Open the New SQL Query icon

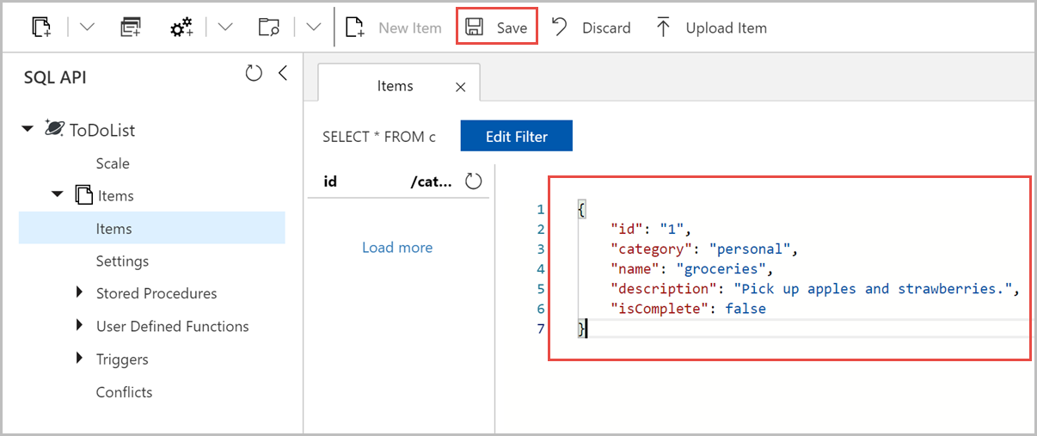[131, 28]
